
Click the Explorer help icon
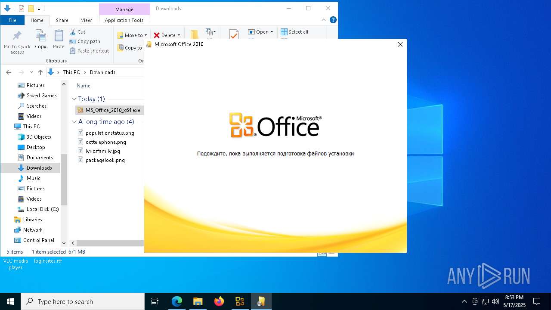click(333, 20)
